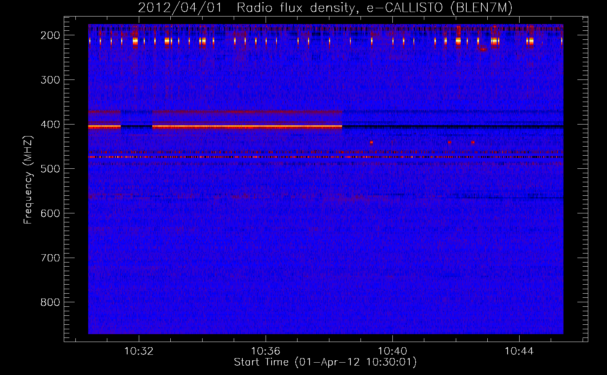This screenshot has height=375, width=607.
Task: Click the 500 frequency tick label
Action: point(50,169)
